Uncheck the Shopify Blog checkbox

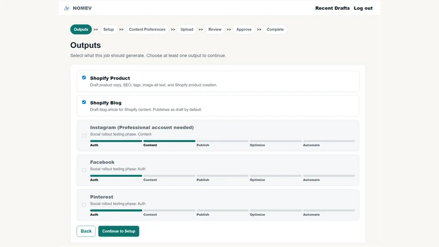tap(84, 102)
